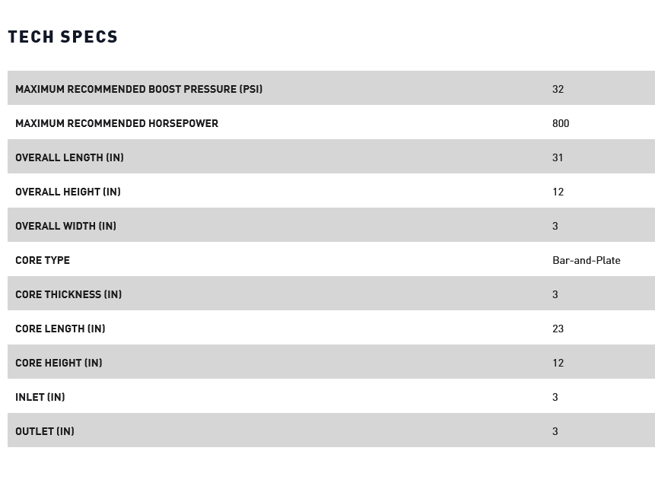
Task: Click the Core Thickness (IN) label
Action: click(x=68, y=294)
